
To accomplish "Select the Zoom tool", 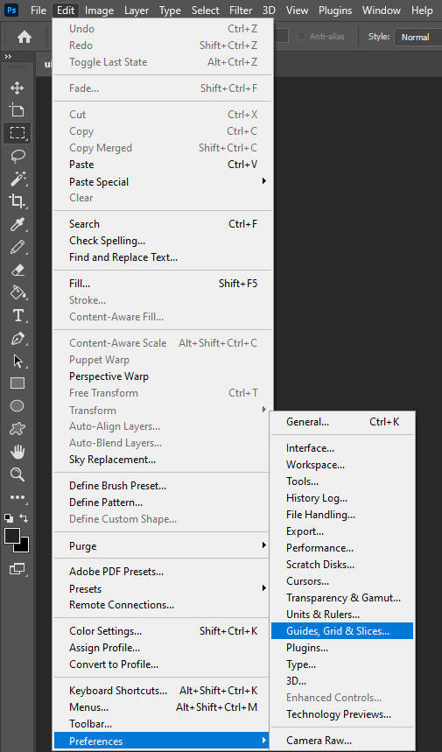I will click(18, 474).
